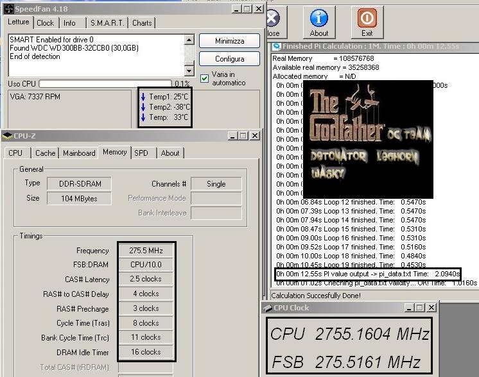
Task: Switch to the CPU tab in CPU-Z
Action: pyautogui.click(x=15, y=153)
